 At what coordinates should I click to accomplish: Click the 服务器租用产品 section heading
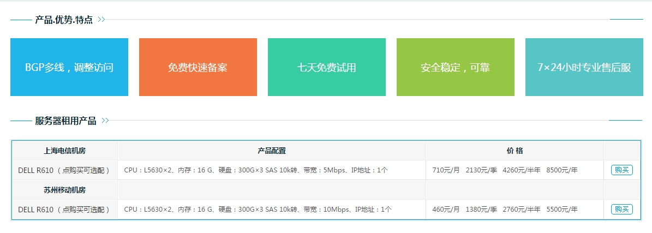coord(65,121)
